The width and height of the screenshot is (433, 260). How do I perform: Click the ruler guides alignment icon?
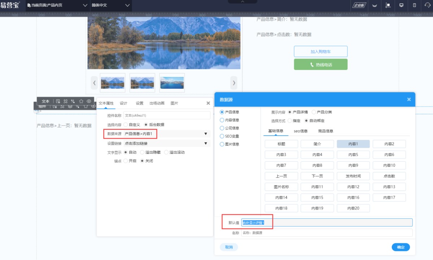[388, 5]
